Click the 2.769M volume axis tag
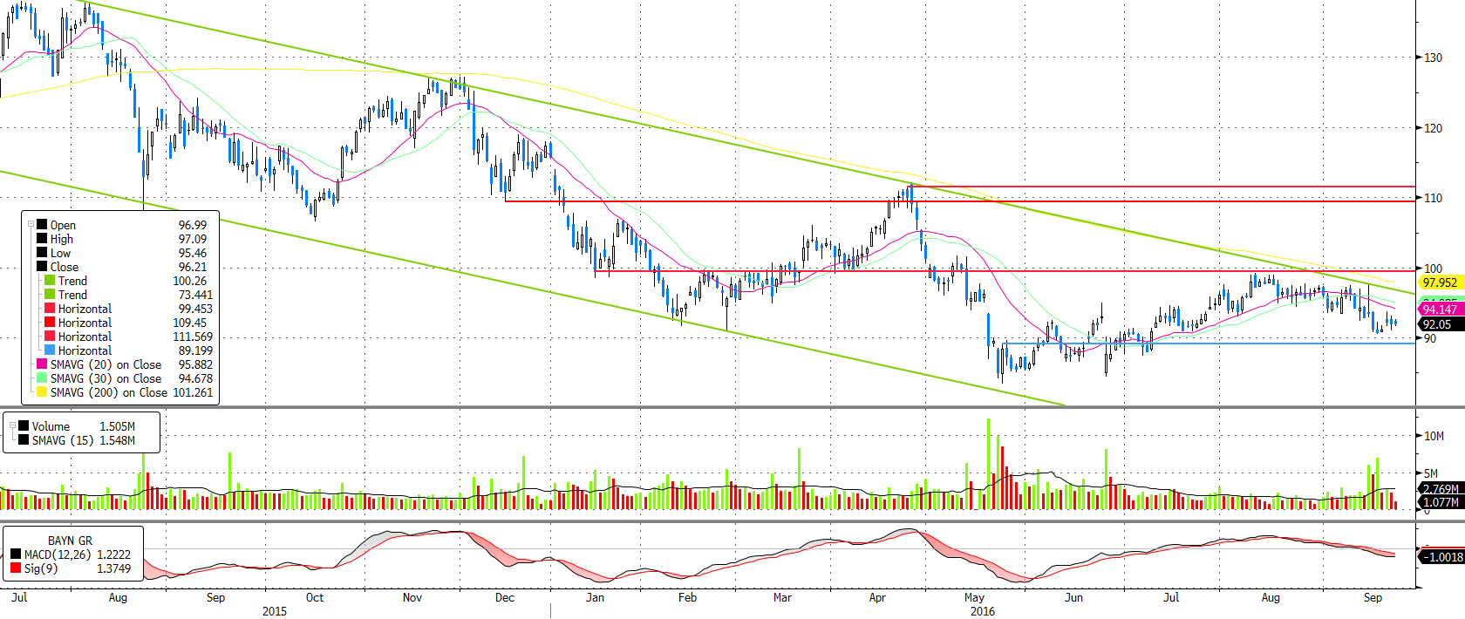Screen dimensions: 1465x619 pos(1441,488)
